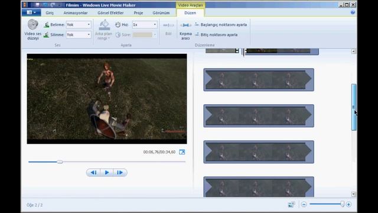Click the preview seek slider handle
Screen dimensions: 378x213
pos(60,162)
